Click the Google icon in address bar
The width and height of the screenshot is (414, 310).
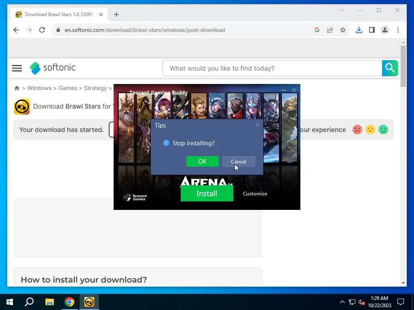317,30
